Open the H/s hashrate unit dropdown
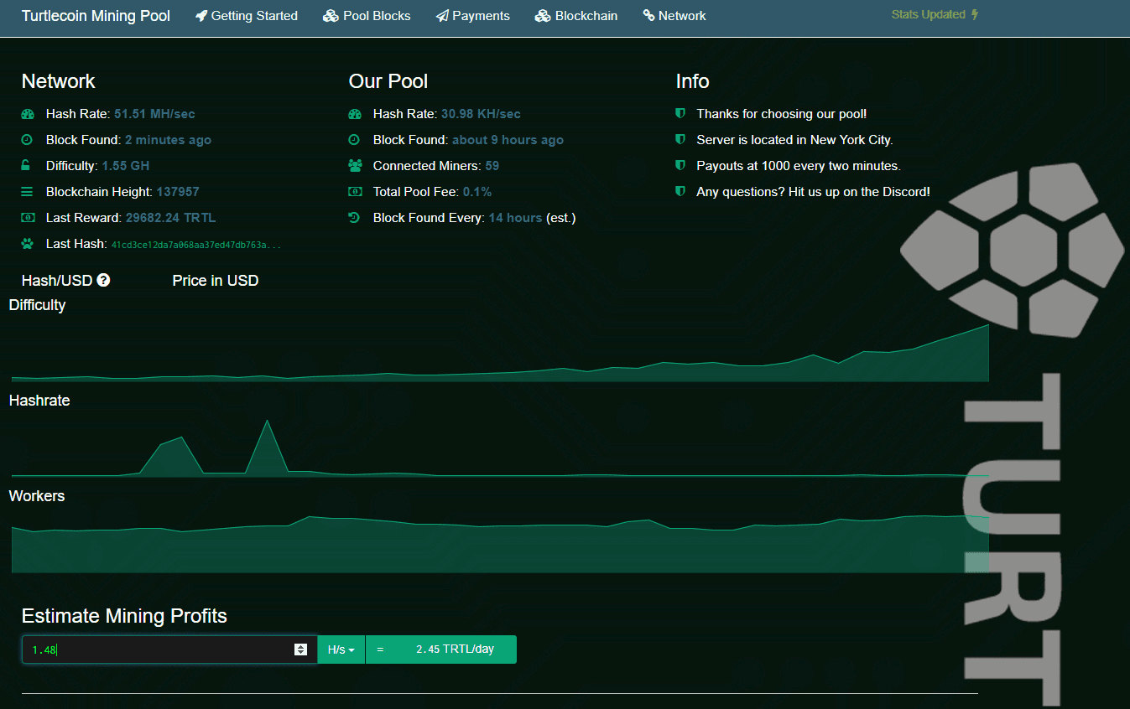This screenshot has height=709, width=1130. coord(341,649)
